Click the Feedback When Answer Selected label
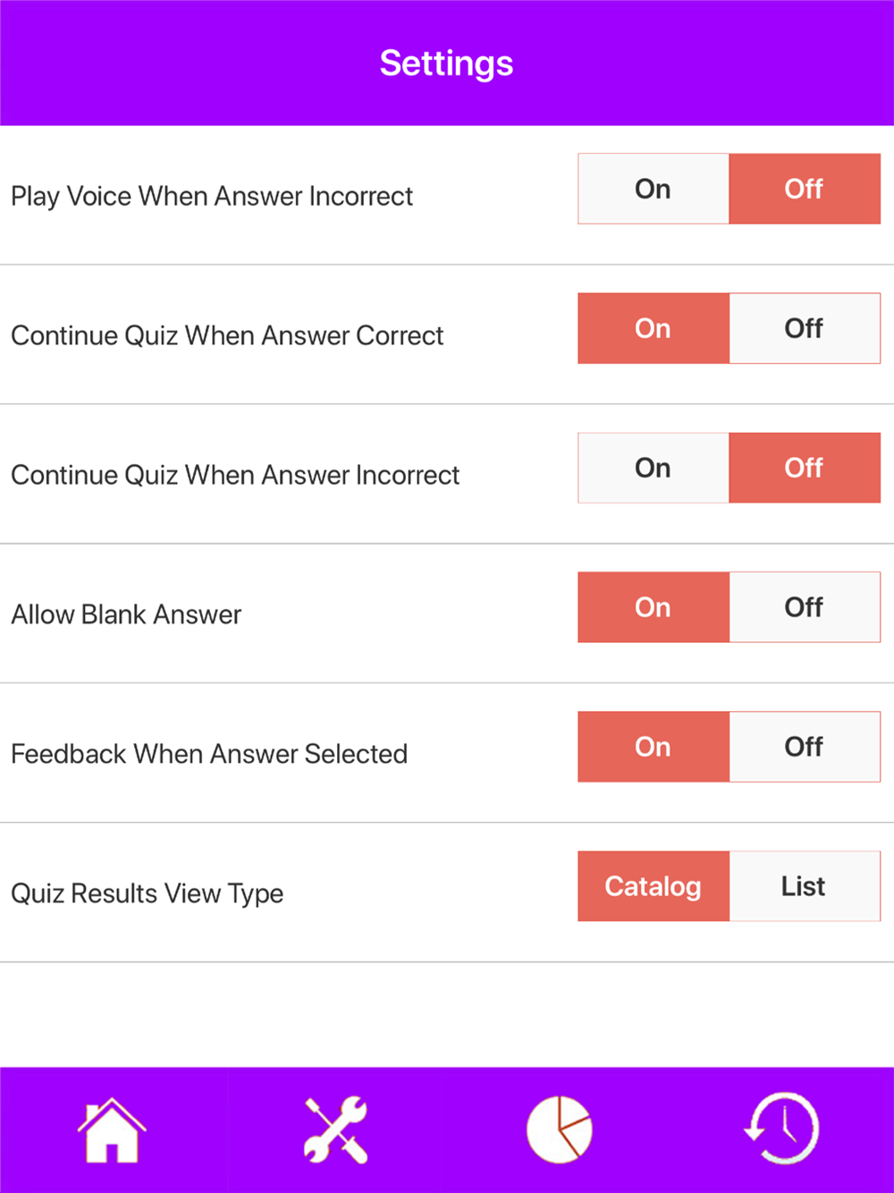Image resolution: width=894 pixels, height=1193 pixels. 209,754
